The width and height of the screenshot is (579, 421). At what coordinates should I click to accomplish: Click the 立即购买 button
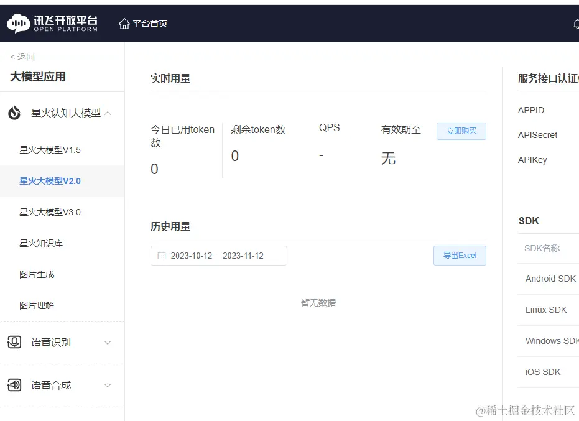pos(461,131)
